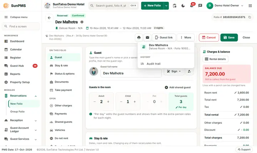
Task: Toggle dark mode moon icon
Action: tap(183, 6)
